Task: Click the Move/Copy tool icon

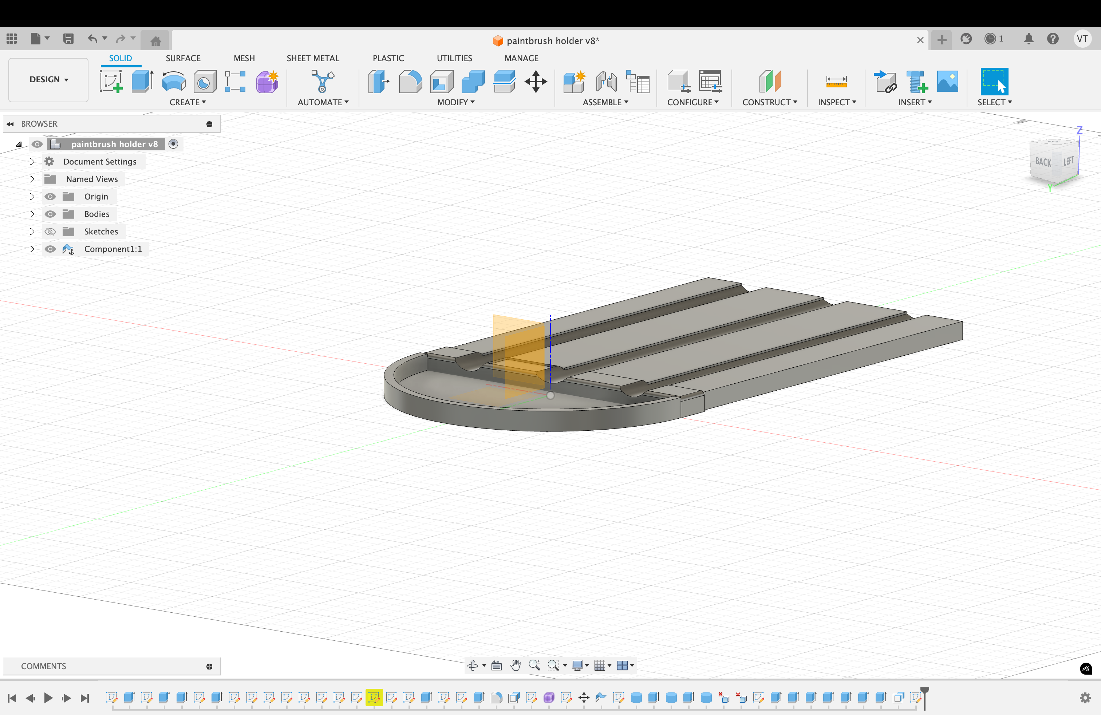Action: coord(536,82)
